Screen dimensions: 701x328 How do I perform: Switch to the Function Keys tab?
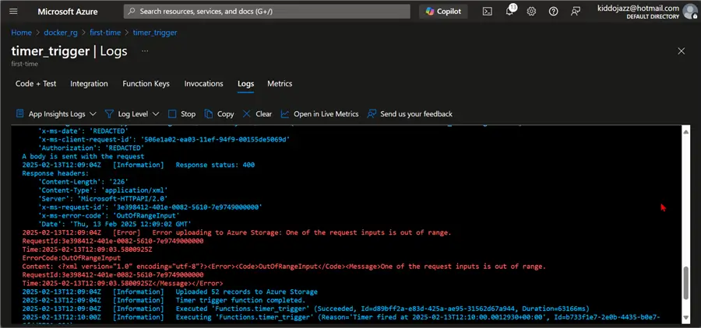146,83
